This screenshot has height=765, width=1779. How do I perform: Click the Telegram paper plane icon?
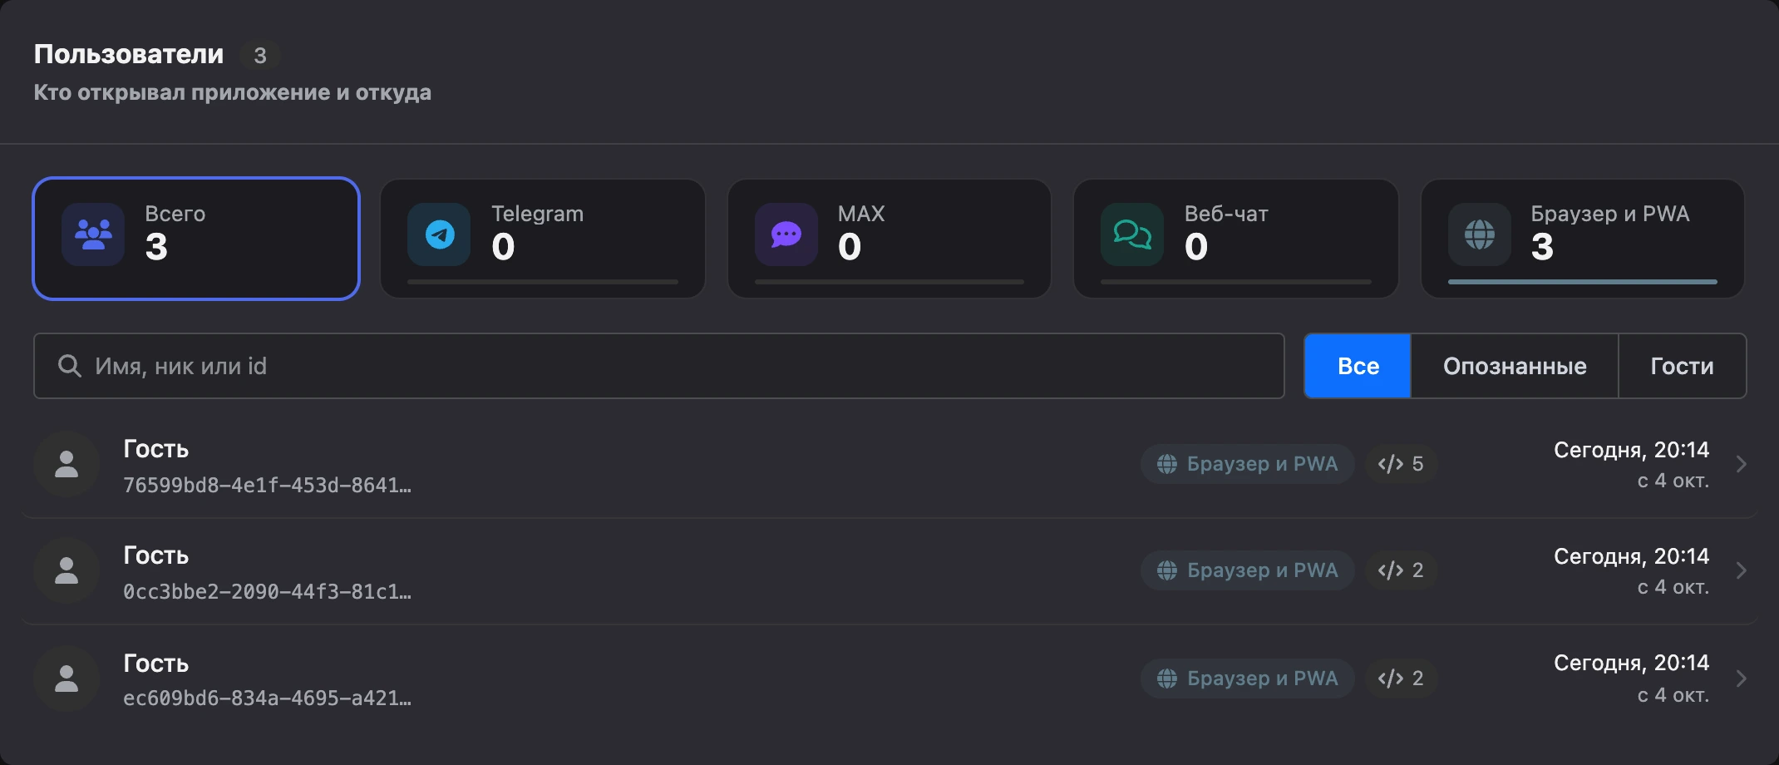[439, 234]
